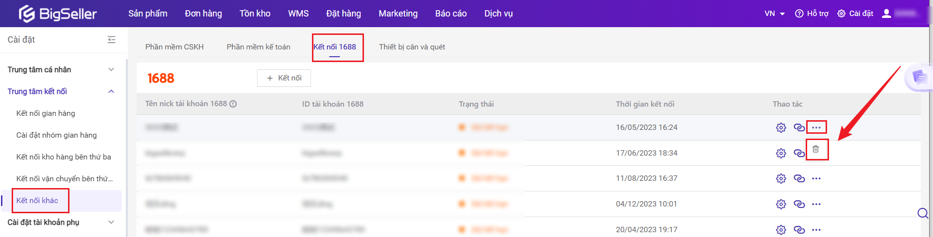Click link icon for 17/06/2023 18:34 row

pyautogui.click(x=799, y=153)
